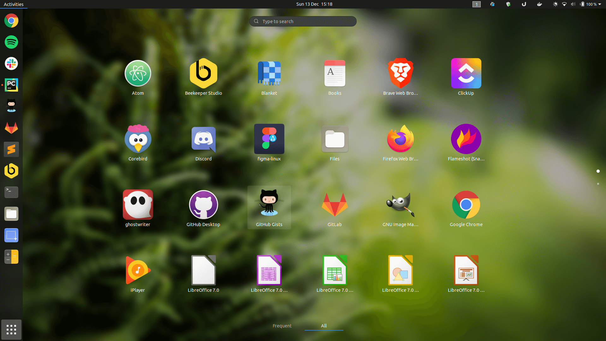
Task: Open GitHub Gists app
Action: point(269,205)
